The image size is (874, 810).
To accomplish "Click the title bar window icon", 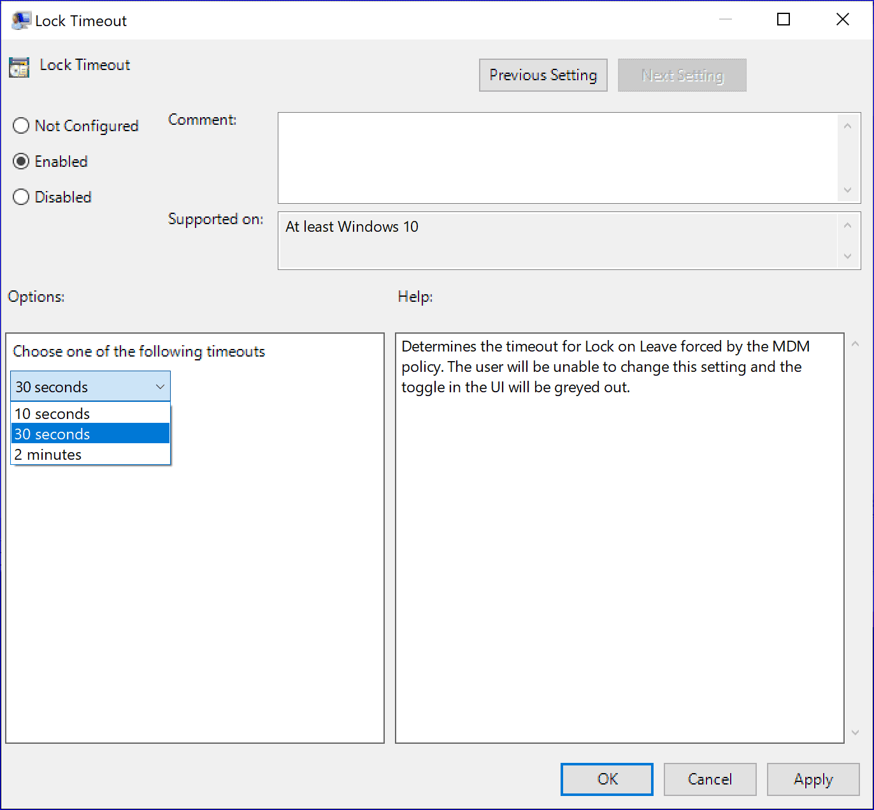I will 21,20.
